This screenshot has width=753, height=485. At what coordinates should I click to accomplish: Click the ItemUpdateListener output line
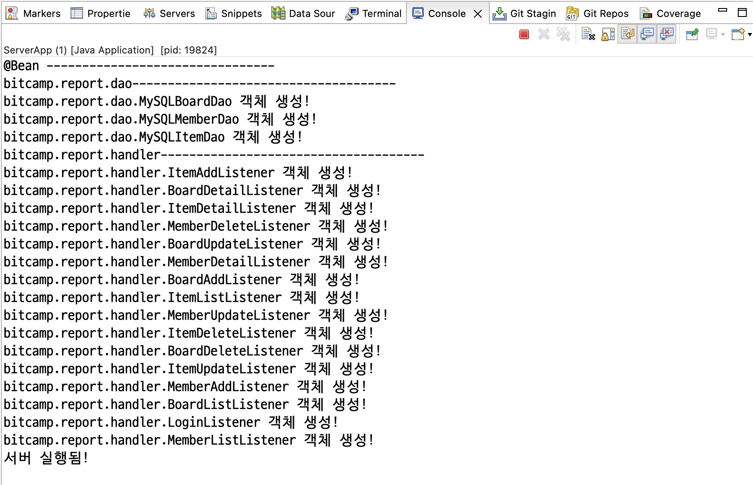pos(189,369)
